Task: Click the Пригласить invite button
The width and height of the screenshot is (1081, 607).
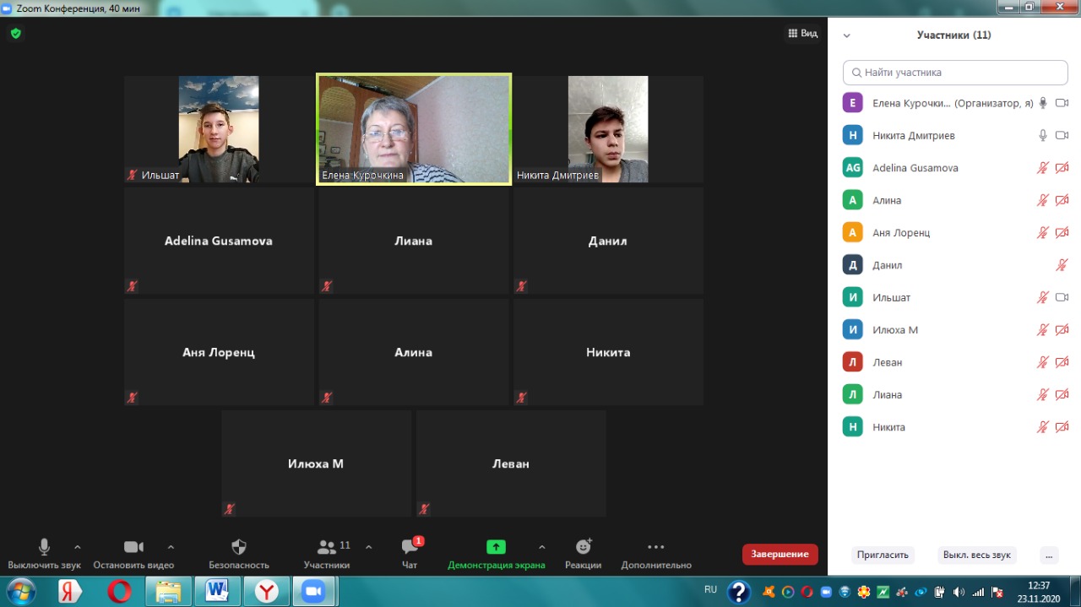Action: [883, 555]
